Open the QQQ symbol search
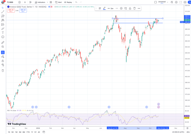Screen dimensions: 191x134 pos(10,2)
